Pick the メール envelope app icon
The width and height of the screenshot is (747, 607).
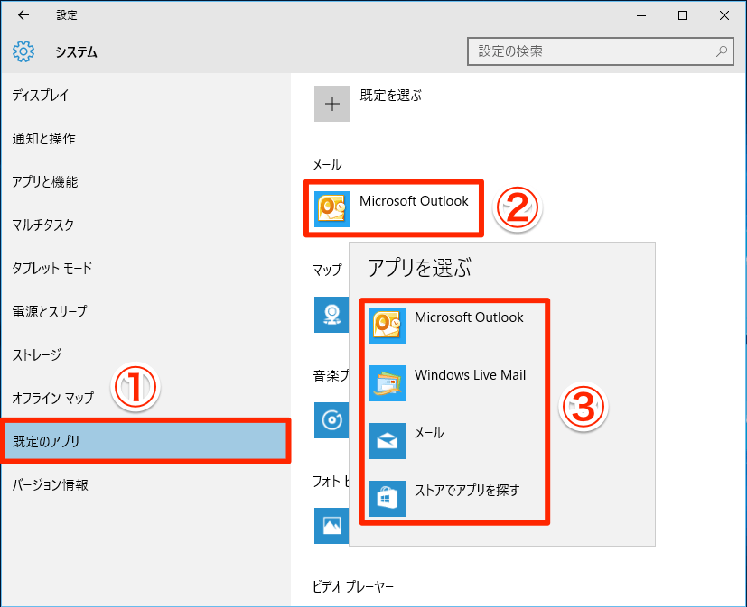click(388, 441)
